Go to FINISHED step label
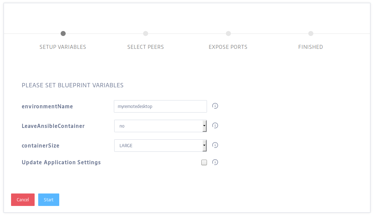Image resolution: width=374 pixels, height=217 pixels. coord(310,47)
